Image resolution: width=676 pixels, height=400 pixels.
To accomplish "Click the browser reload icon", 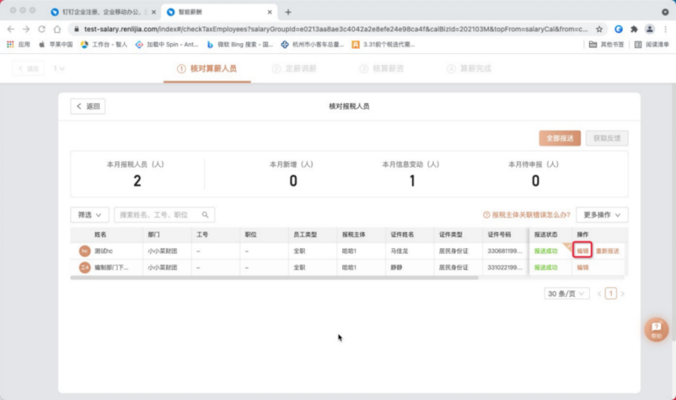I will [x=42, y=29].
